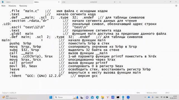The image size is (179, 100).
Task: Click the '.file "main.c"' line
Action: [24, 11]
